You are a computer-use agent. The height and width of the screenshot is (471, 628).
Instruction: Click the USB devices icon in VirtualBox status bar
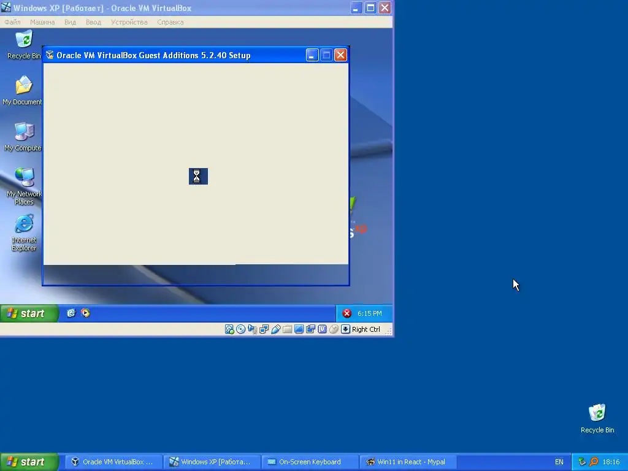pos(275,329)
